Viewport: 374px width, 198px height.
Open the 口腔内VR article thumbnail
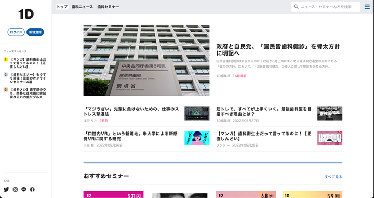[x=197, y=138]
